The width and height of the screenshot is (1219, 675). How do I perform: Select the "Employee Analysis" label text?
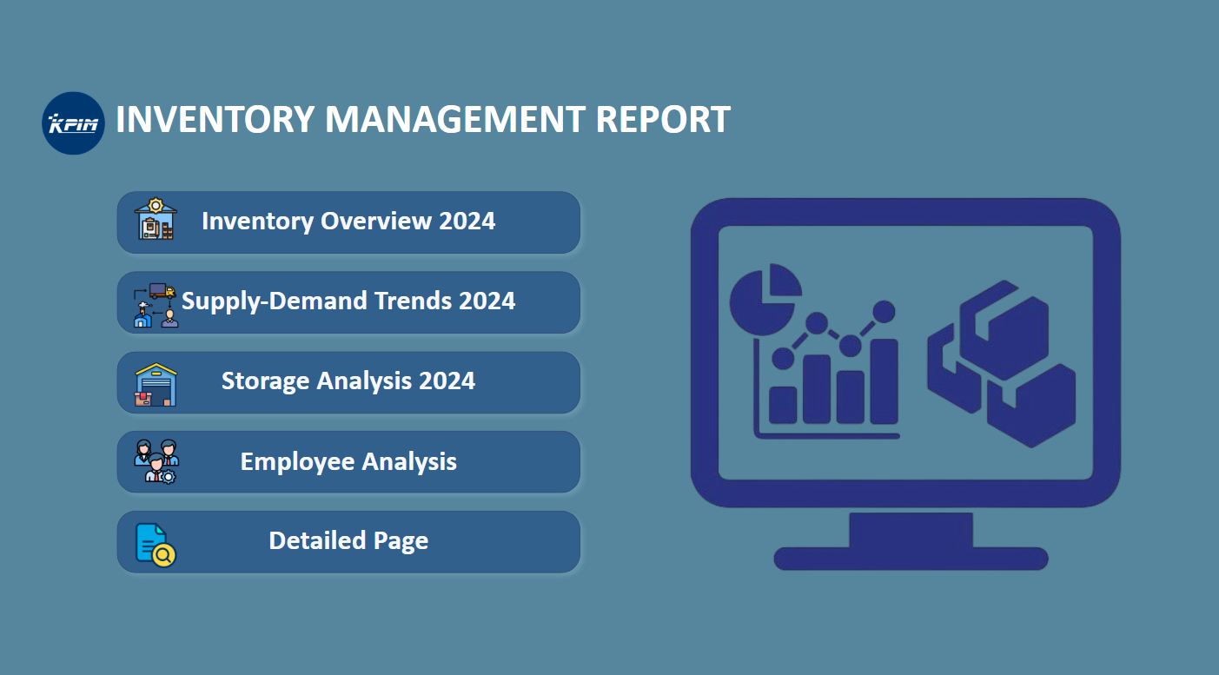[348, 461]
